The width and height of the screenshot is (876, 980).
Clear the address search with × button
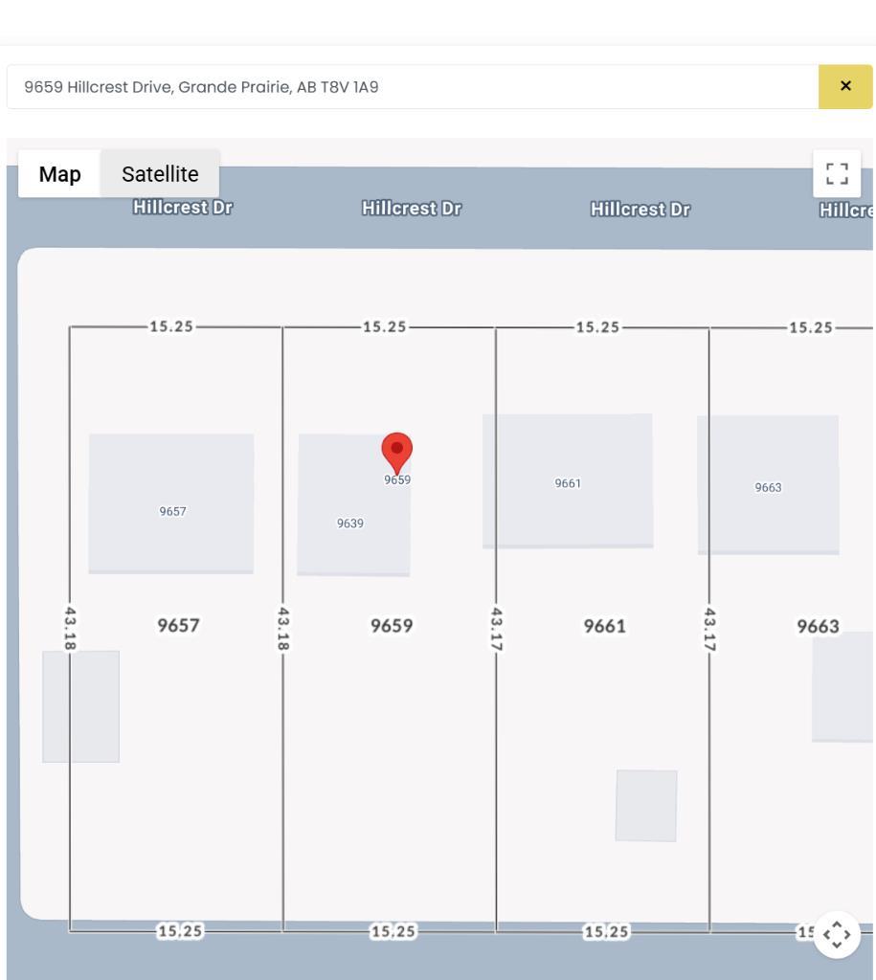pyautogui.click(x=844, y=87)
